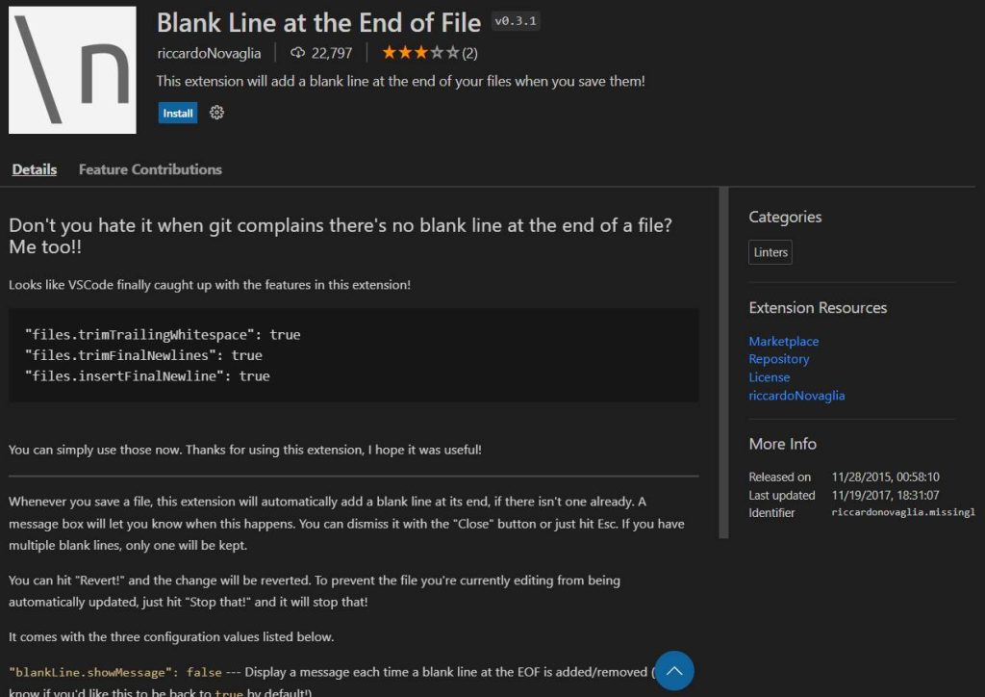Click the scroll-to-top arrow button
Image resolution: width=985 pixels, height=697 pixels.
click(x=674, y=671)
